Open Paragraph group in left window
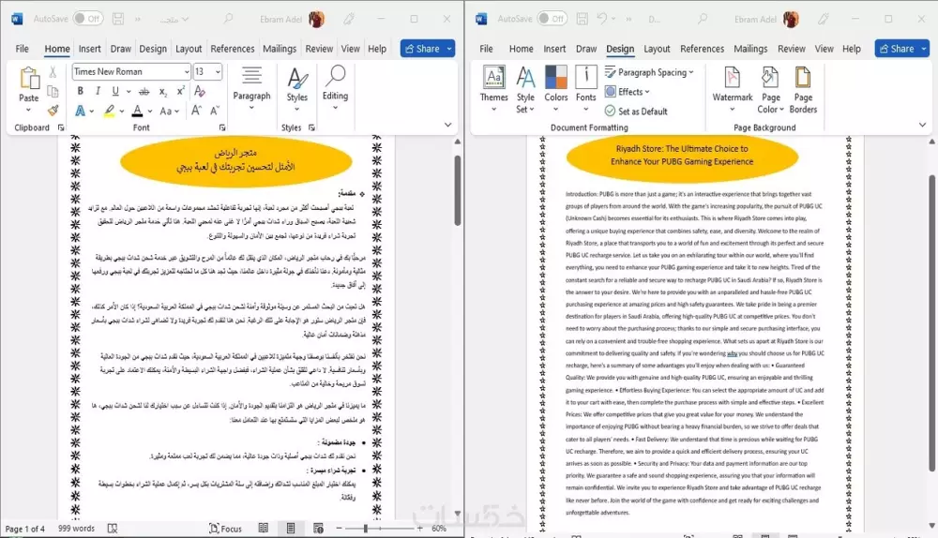Screen dimensions: 938x538 (x=251, y=87)
